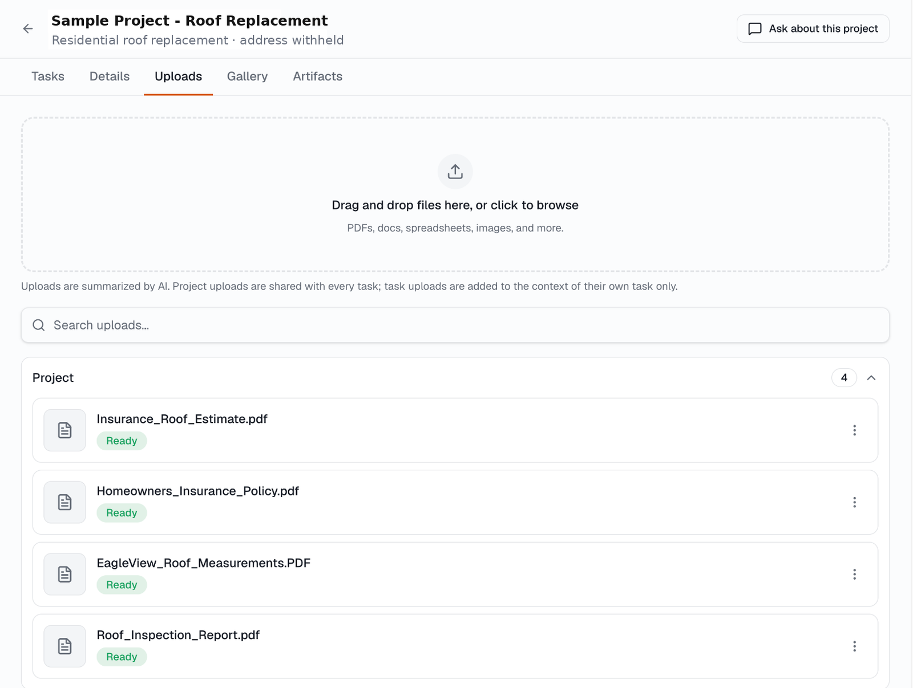The image size is (913, 688).
Task: Open the Gallery tab
Action: (247, 76)
